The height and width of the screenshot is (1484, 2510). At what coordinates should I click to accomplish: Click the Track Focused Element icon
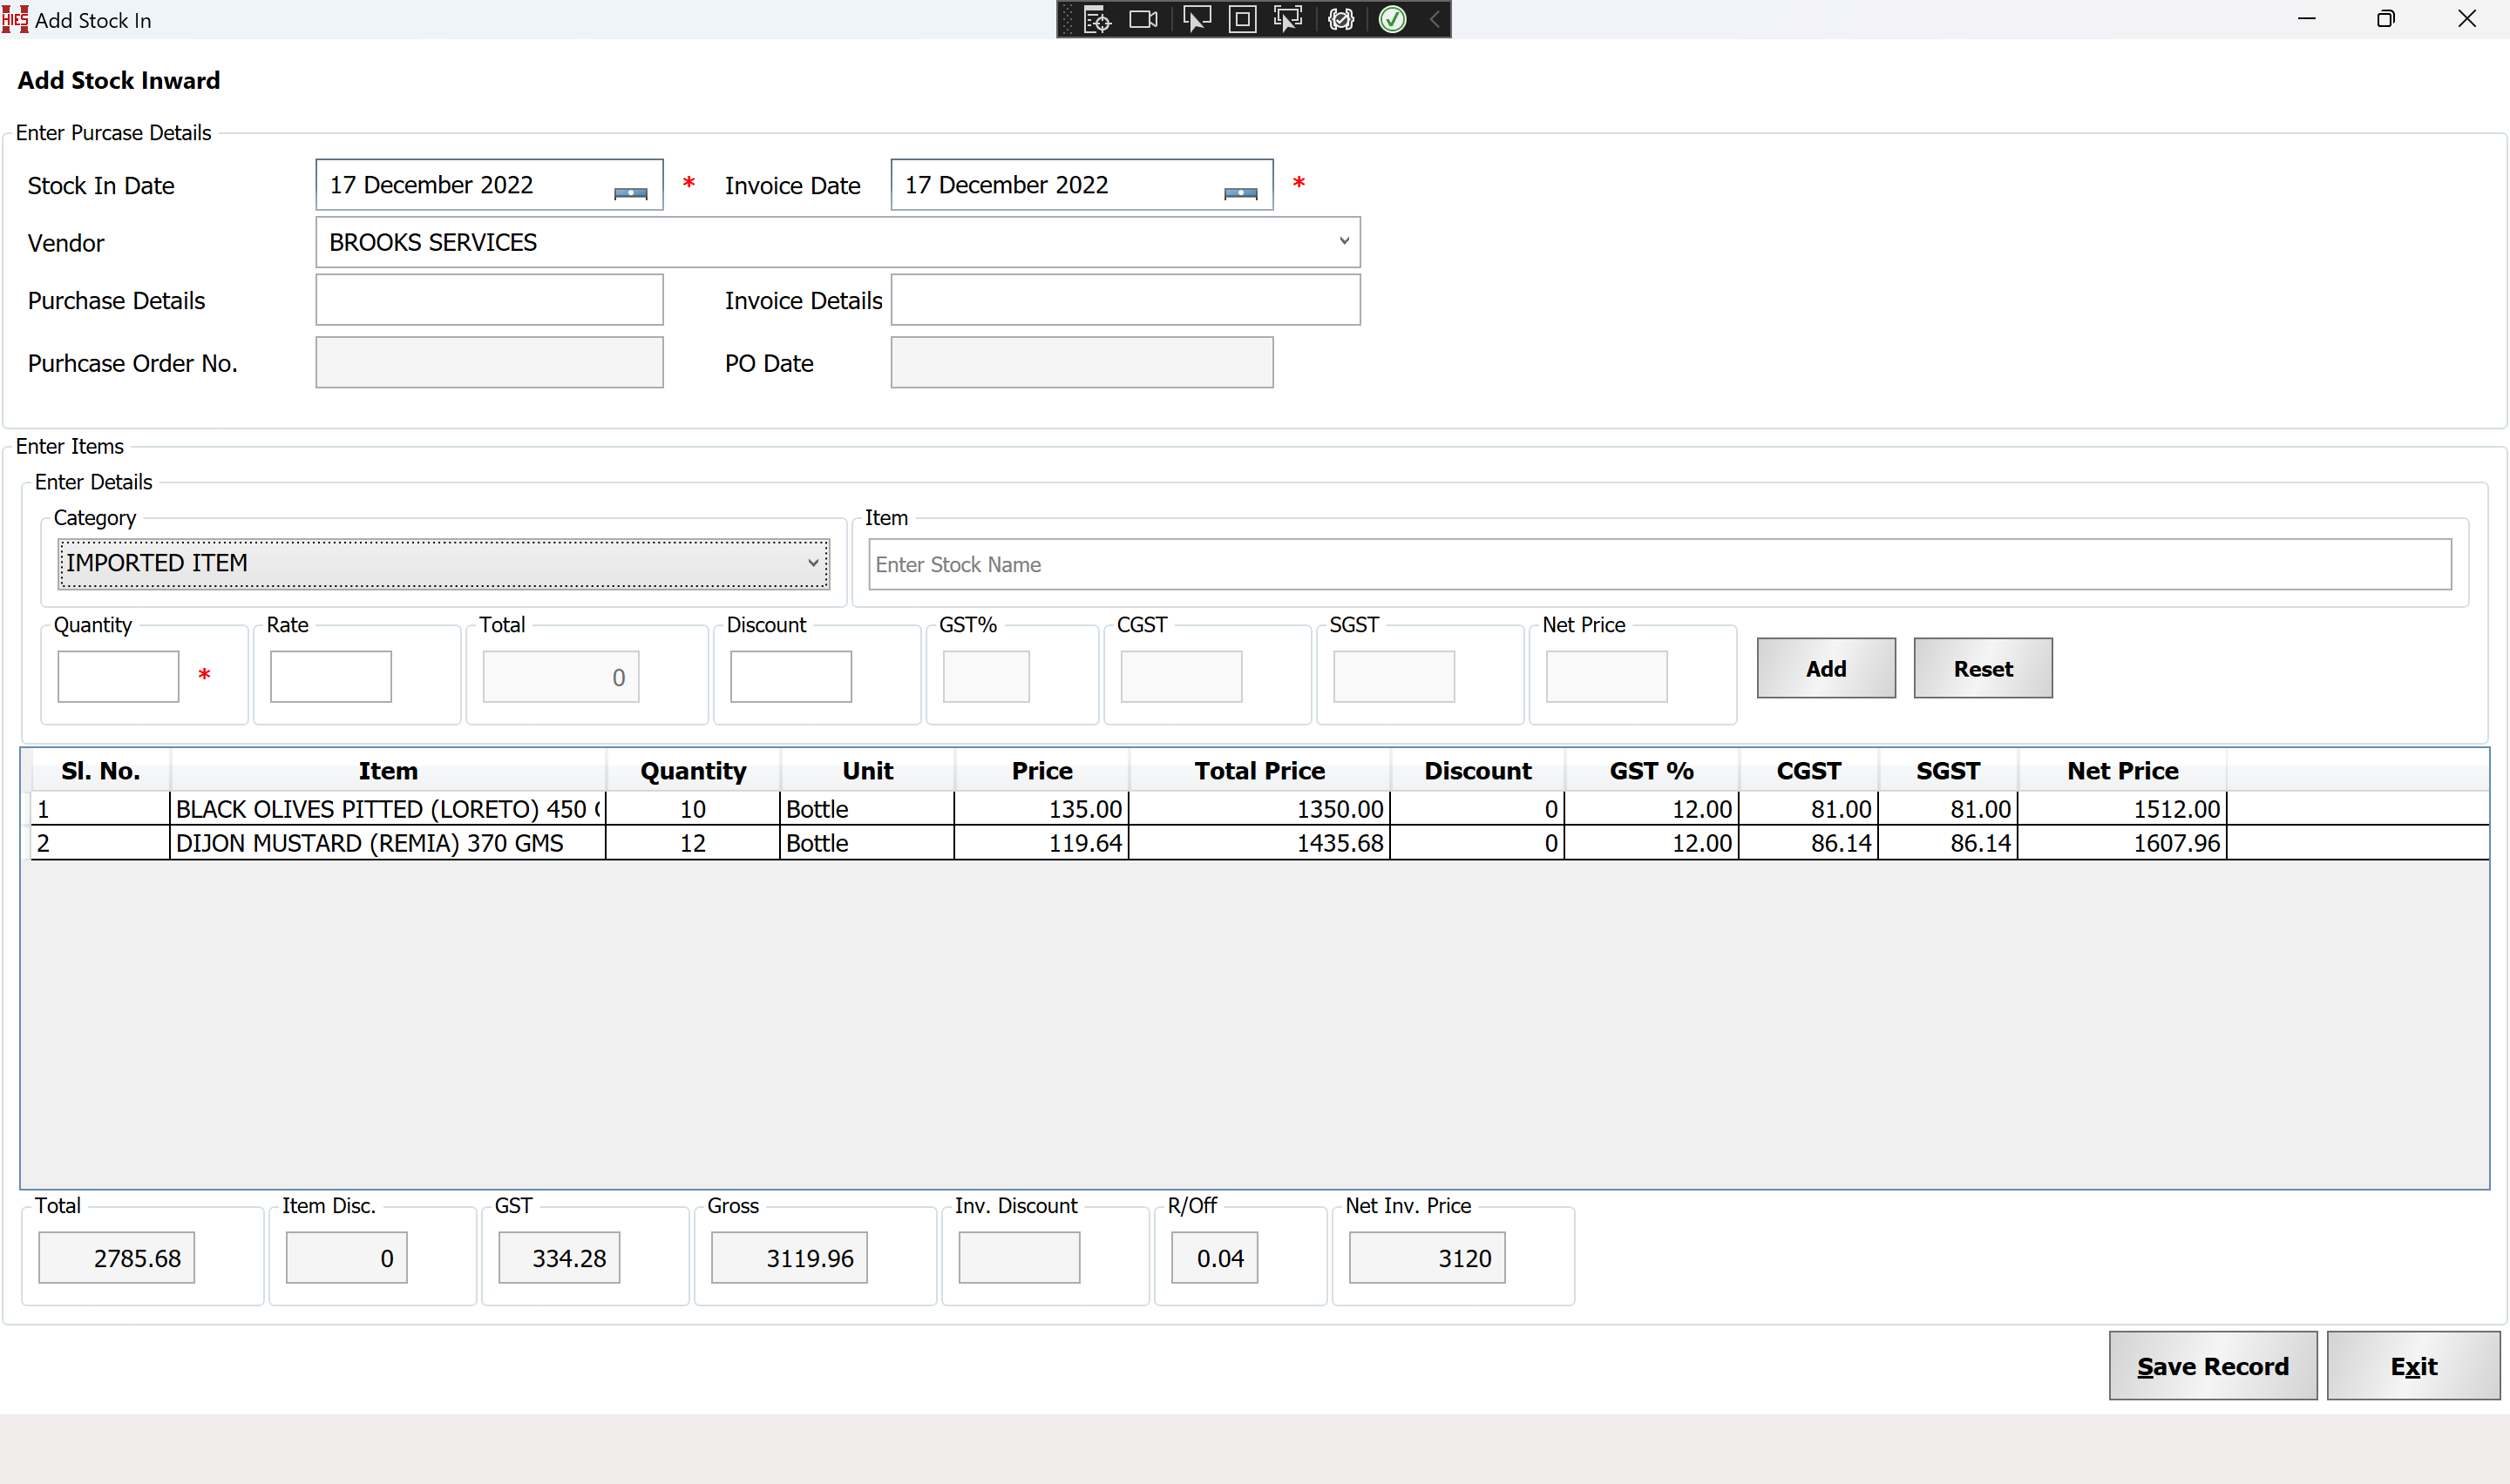(1288, 19)
